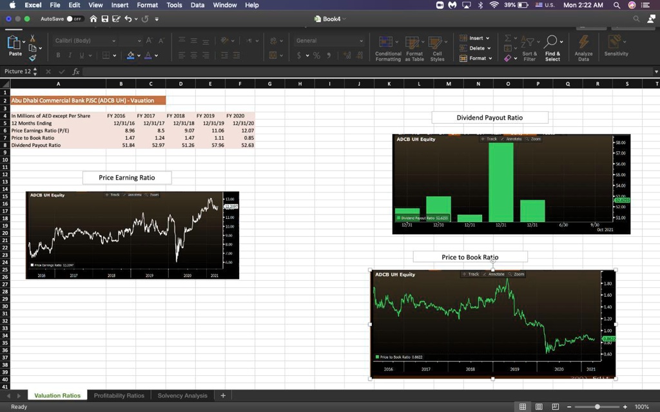Cut selection with the scissors icon
The image size is (660, 412).
coord(32,39)
